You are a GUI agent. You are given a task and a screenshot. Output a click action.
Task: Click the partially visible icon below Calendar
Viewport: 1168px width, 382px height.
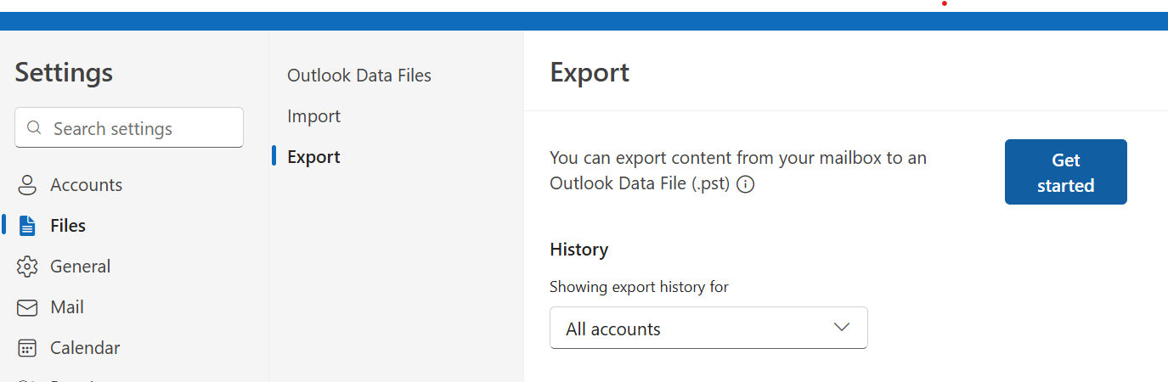pyautogui.click(x=27, y=379)
